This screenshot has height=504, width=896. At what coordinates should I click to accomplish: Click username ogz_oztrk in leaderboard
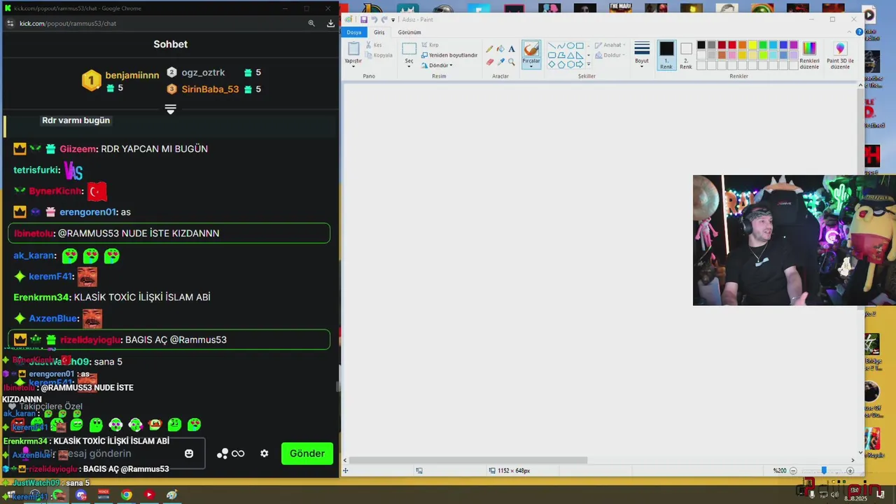[203, 72]
